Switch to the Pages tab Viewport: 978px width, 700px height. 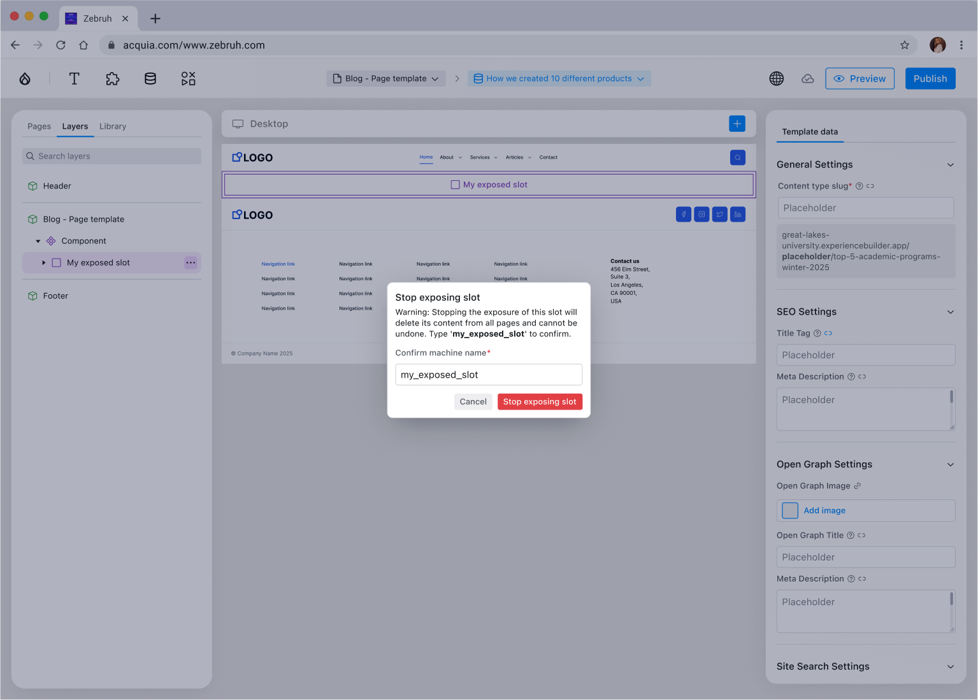pos(39,126)
